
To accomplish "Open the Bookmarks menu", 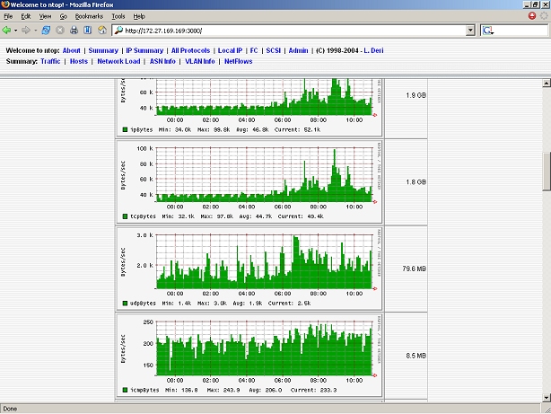I will (x=89, y=16).
